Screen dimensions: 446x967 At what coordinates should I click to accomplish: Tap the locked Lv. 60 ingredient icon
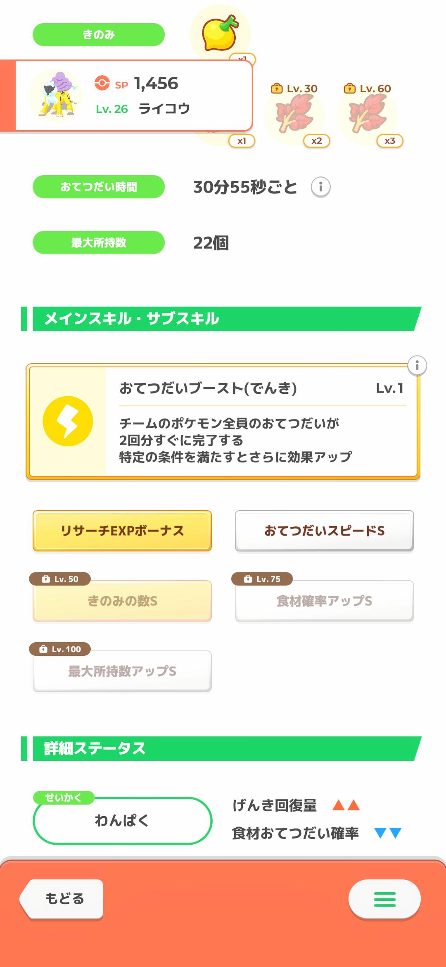[x=368, y=114]
